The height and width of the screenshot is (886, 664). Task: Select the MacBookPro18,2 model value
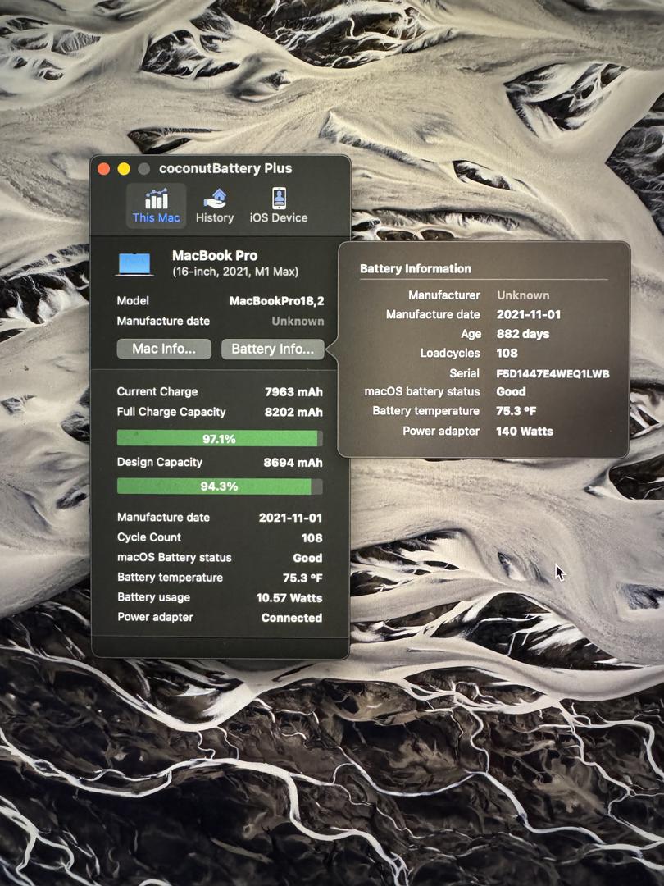coord(276,301)
